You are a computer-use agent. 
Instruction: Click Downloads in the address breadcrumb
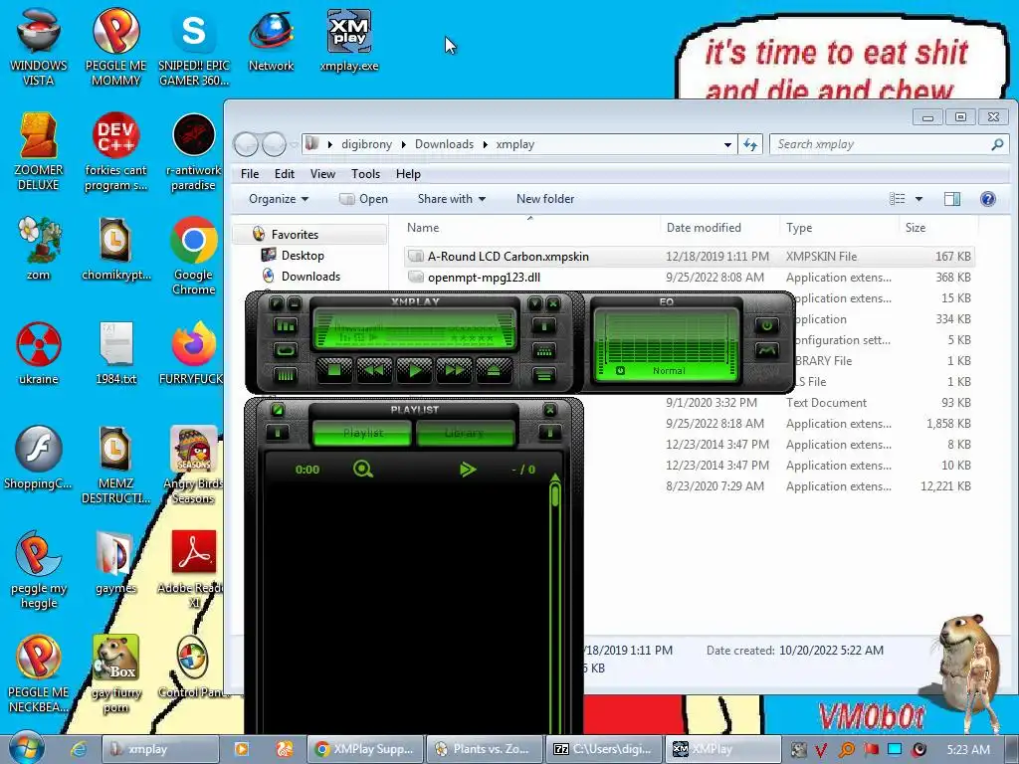click(x=445, y=144)
